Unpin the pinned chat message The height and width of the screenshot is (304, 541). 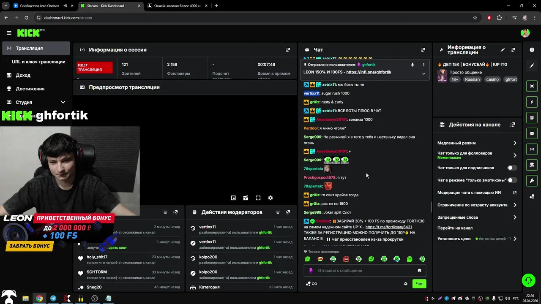[412, 65]
